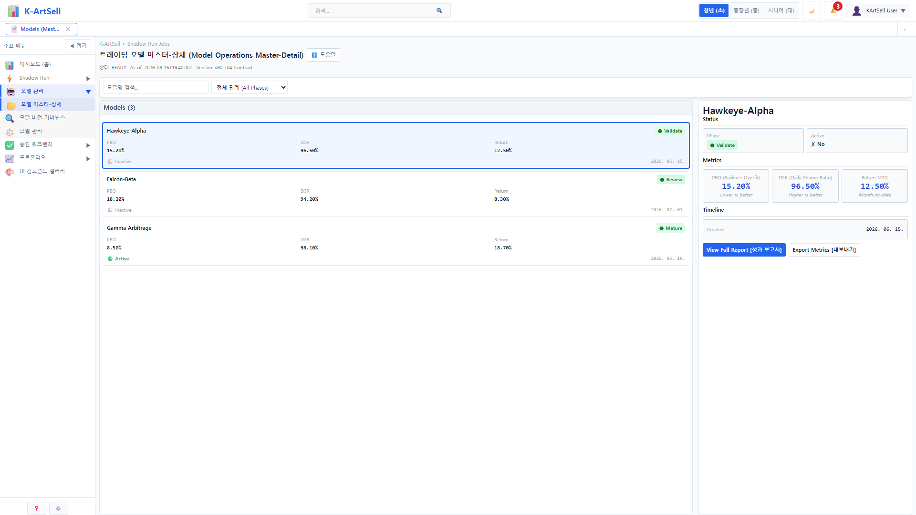
Task: Open settings gear in sidebar footer
Action: tap(58, 508)
